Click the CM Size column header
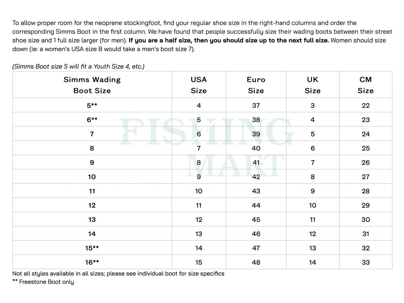 pyautogui.click(x=366, y=85)
